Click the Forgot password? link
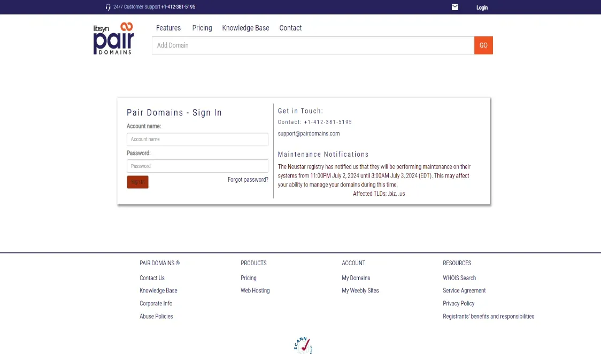 pos(248,180)
